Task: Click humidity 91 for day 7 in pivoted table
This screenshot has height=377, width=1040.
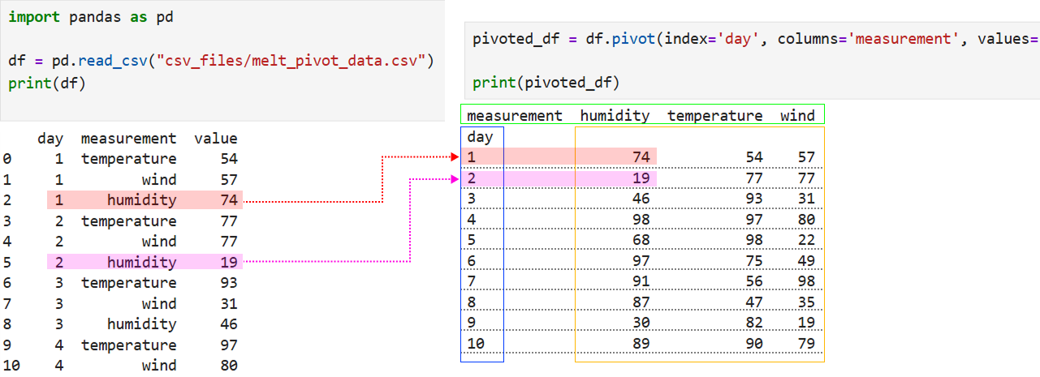Action: (x=641, y=283)
